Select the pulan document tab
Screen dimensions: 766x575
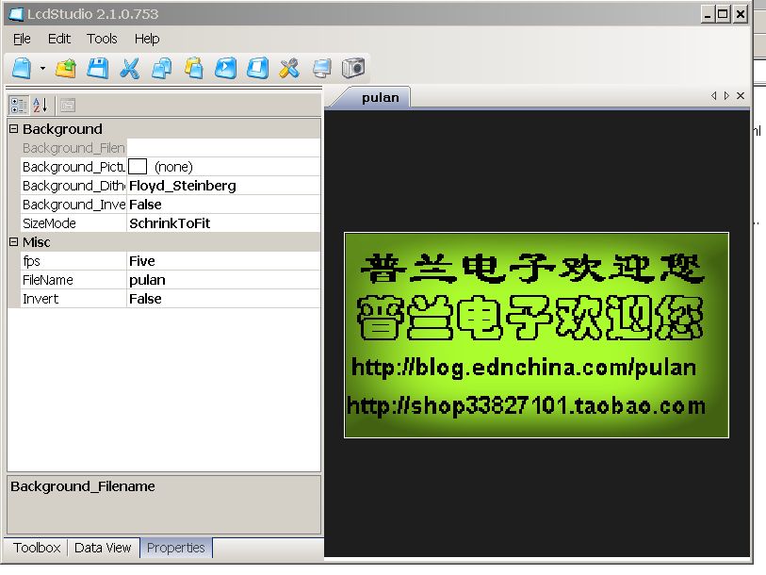(380, 97)
